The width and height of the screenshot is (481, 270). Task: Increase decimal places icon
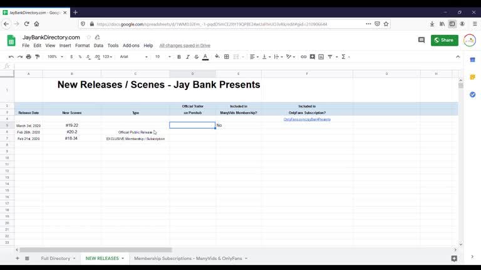97,57
